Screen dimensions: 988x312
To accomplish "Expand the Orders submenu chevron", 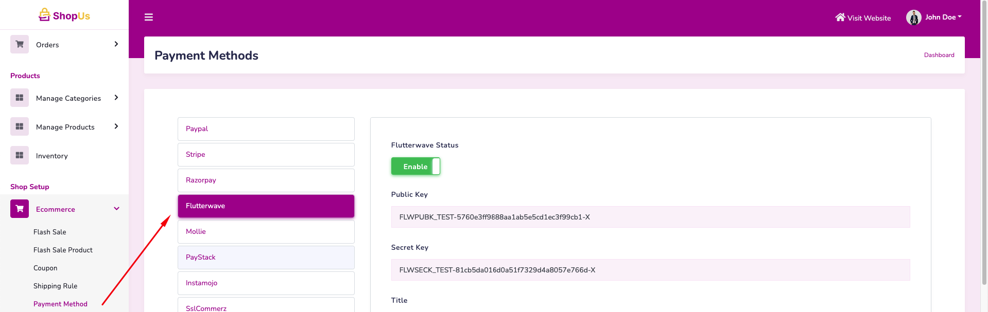I will 116,44.
